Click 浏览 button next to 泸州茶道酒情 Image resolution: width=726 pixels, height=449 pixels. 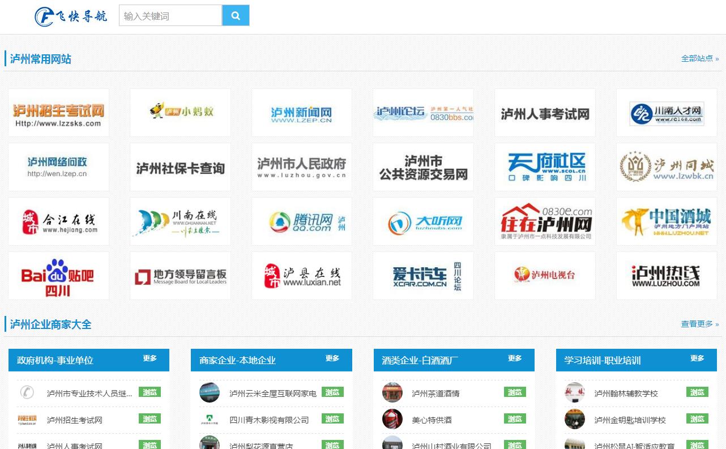pyautogui.click(x=515, y=392)
